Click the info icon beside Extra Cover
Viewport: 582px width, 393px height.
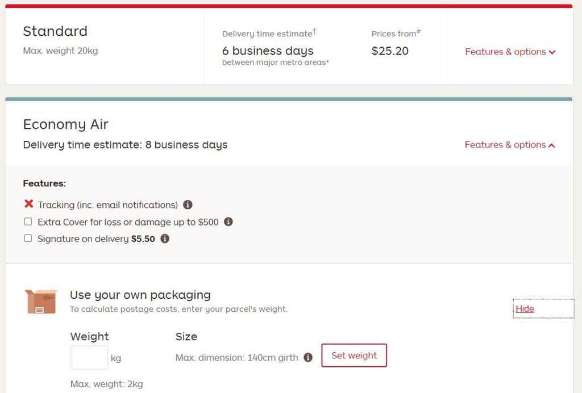coord(228,222)
